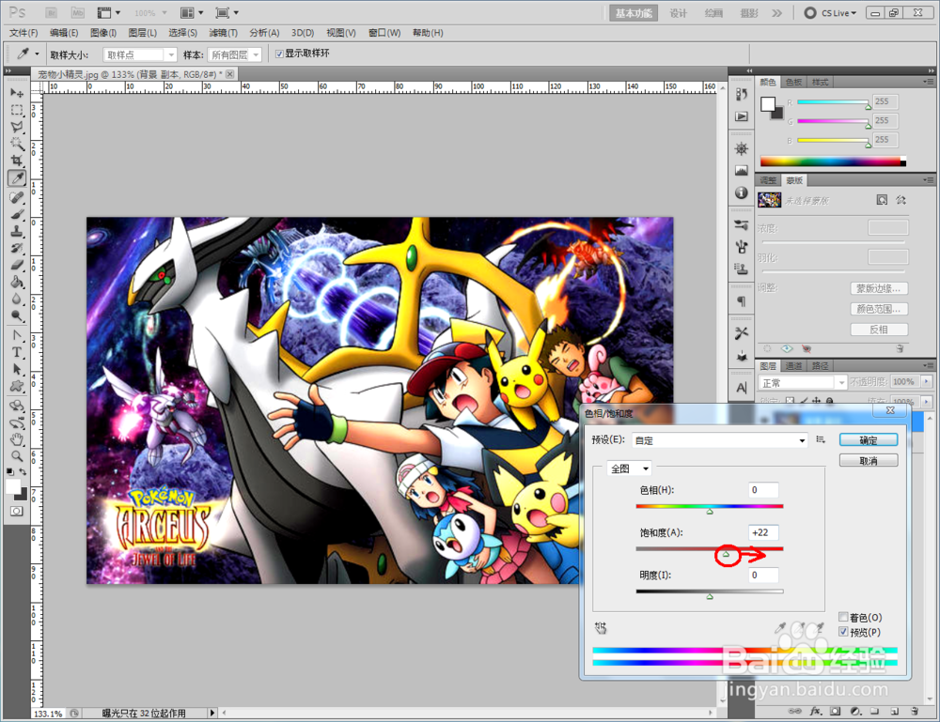This screenshot has width=940, height=722.
Task: Select the Eraser tool
Action: click(x=17, y=265)
